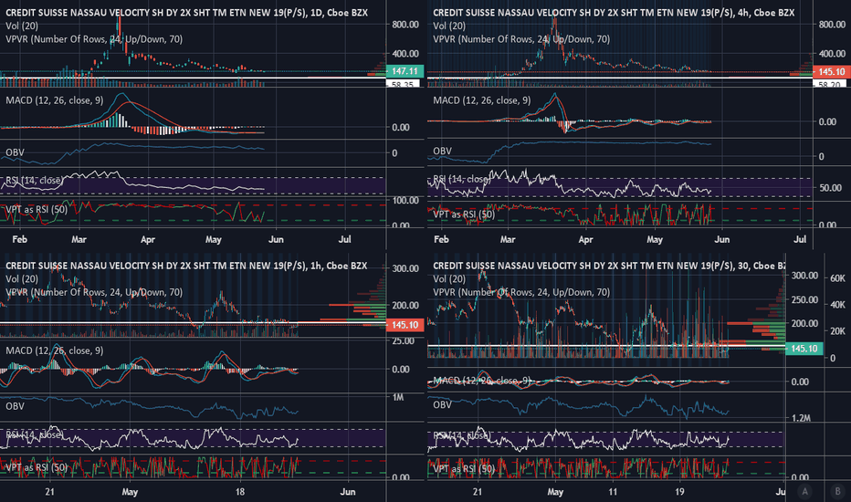851x502 pixels.
Task: Click the VPT as RSI (50) legend on the 1h chart
Action: tap(37, 467)
